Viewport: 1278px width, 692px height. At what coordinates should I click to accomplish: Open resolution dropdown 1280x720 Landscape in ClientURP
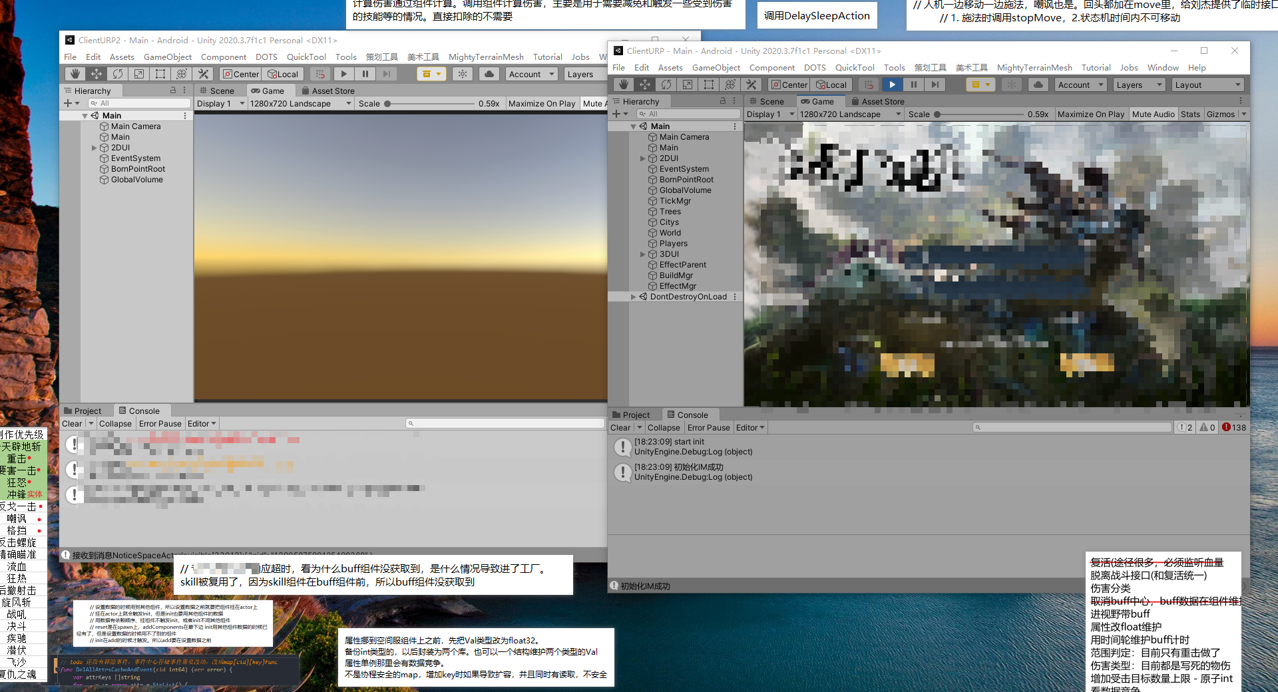click(851, 114)
